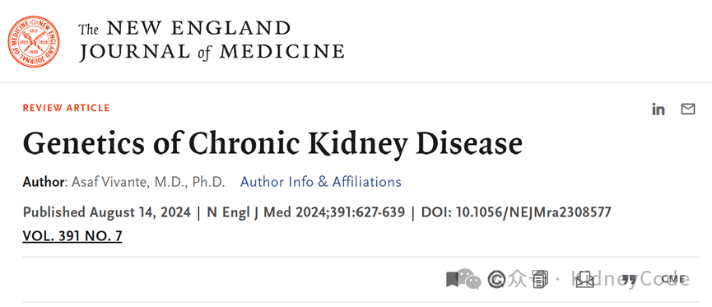Share the article on LinkedIn
This screenshot has width=712, height=307.
coord(658,109)
